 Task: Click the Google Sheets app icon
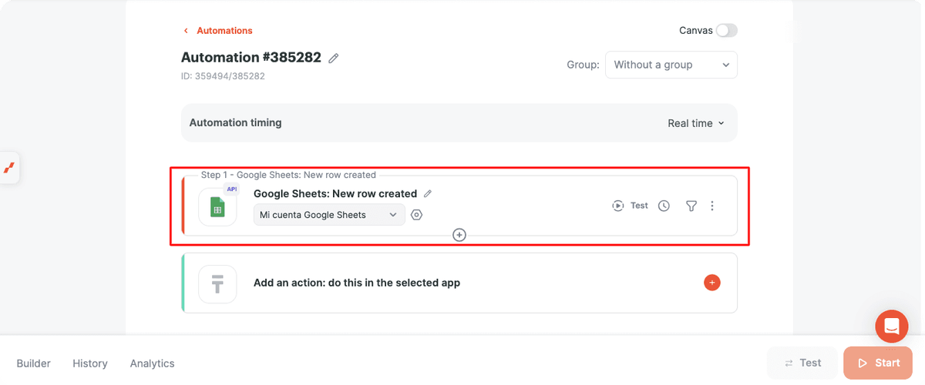click(x=217, y=206)
